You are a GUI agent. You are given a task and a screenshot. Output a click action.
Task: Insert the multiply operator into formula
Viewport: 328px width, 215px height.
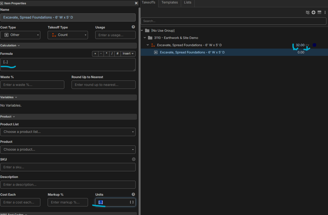point(107,54)
